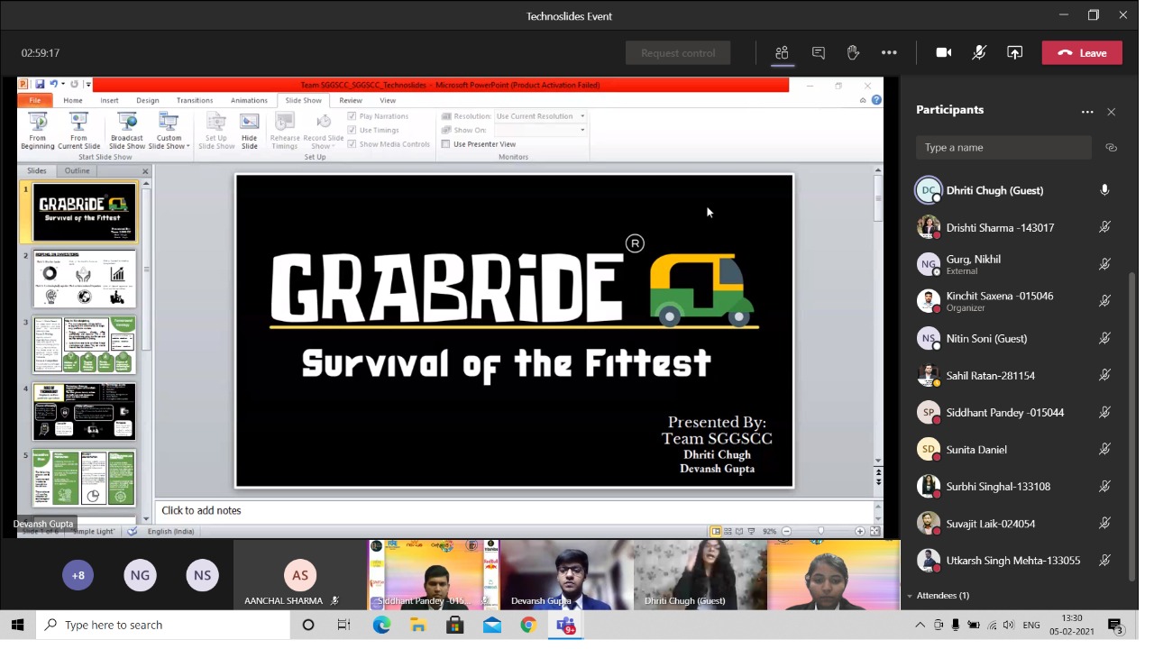Screen dimensions: 1154x649
Task: Type a name in participant search field
Action: [x=1003, y=148]
